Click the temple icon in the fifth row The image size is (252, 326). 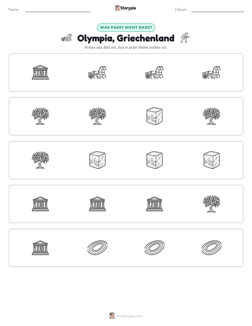click(40, 248)
